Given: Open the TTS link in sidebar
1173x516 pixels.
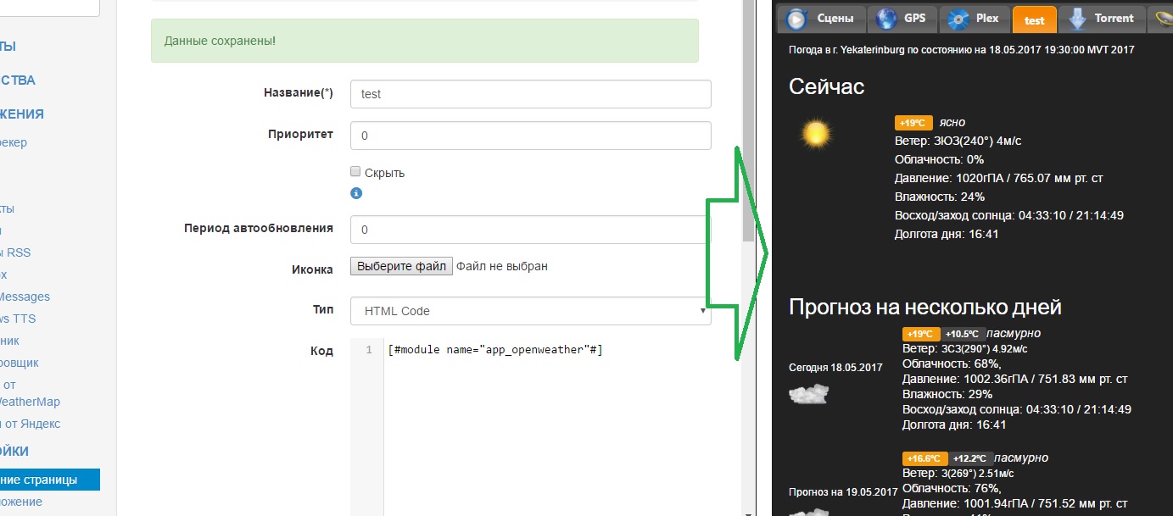Looking at the screenshot, I should (18, 319).
